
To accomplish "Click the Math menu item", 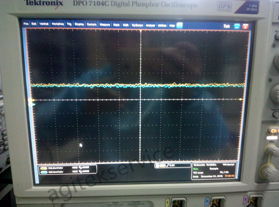I will (x=126, y=25).
